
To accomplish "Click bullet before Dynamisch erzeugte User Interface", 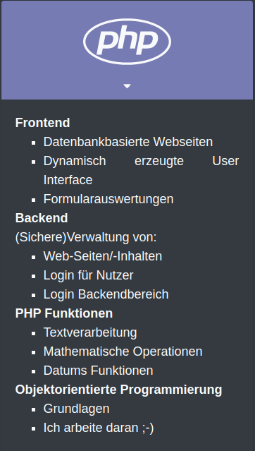I will pos(34,162).
